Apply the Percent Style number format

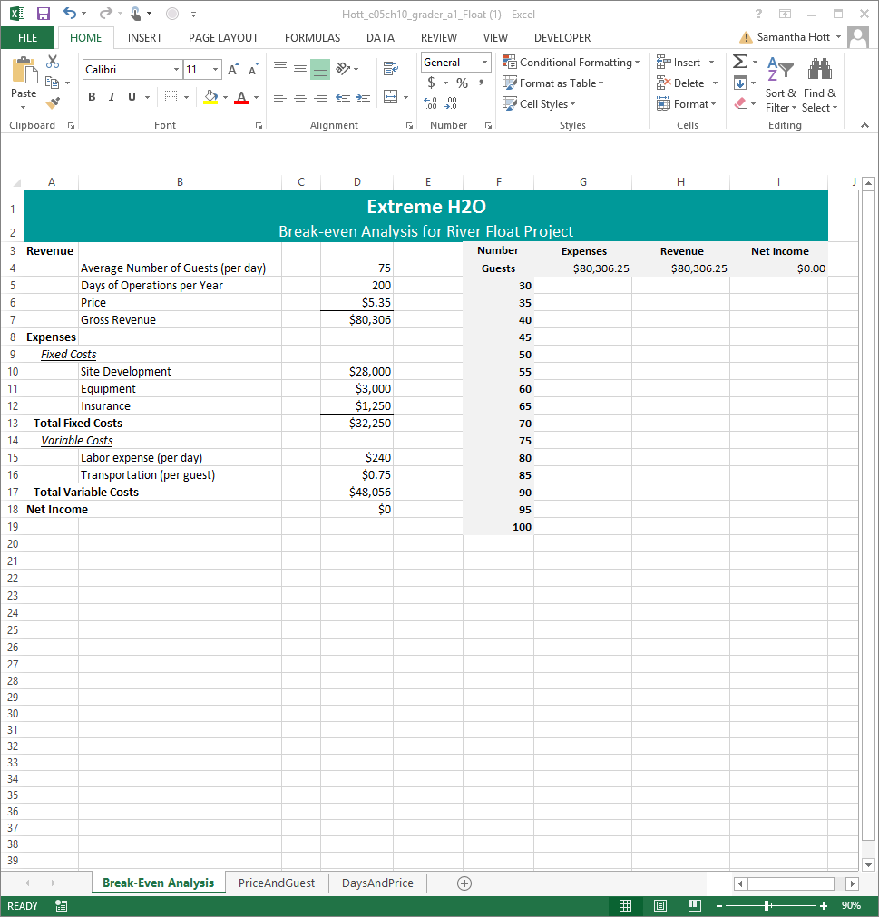461,82
